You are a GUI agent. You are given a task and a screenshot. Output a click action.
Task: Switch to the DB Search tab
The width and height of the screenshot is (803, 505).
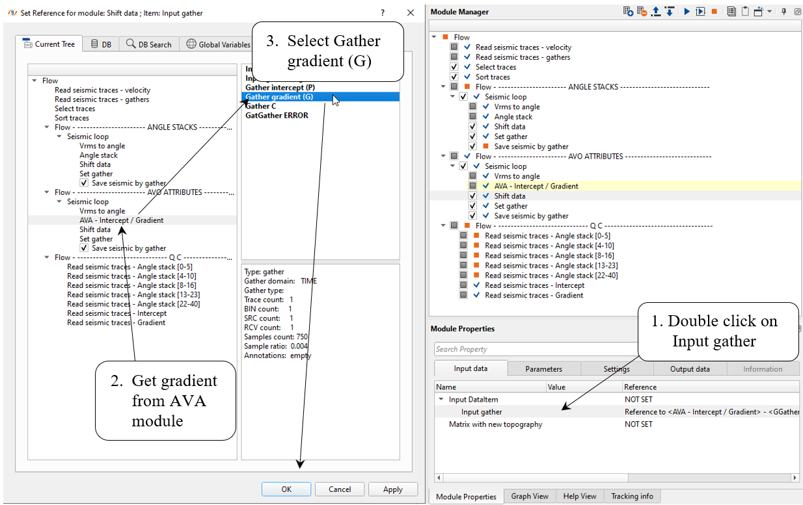coord(149,44)
